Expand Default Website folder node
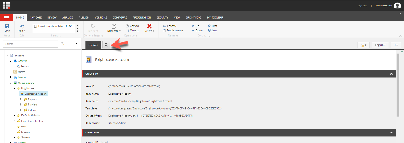 click(x=15, y=116)
